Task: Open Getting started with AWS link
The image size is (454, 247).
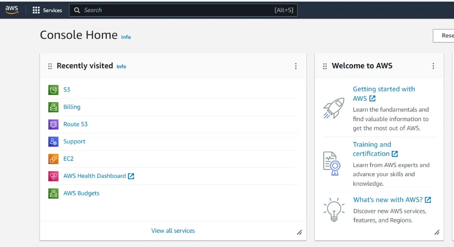Action: tap(384, 89)
